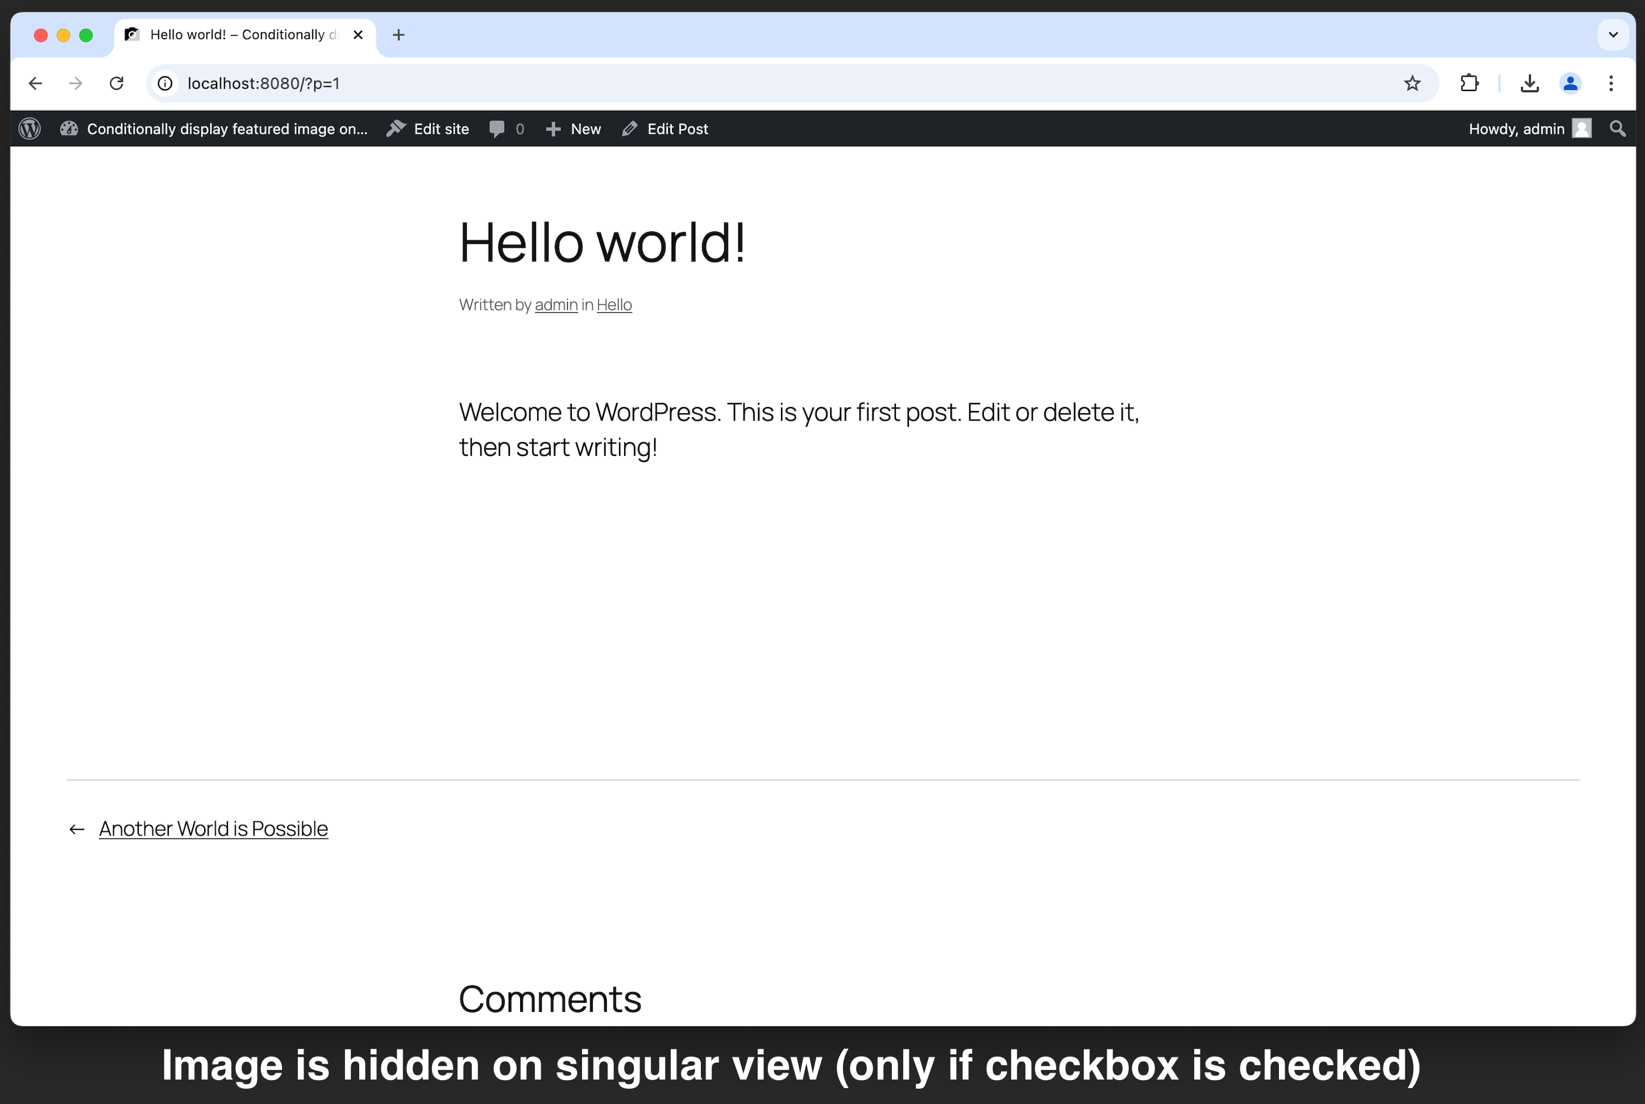Viewport: 1645px width, 1104px height.
Task: Open the Hello category link
Action: pyautogui.click(x=614, y=305)
